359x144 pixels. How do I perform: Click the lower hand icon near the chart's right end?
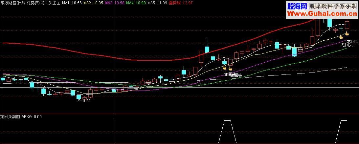point(341,36)
